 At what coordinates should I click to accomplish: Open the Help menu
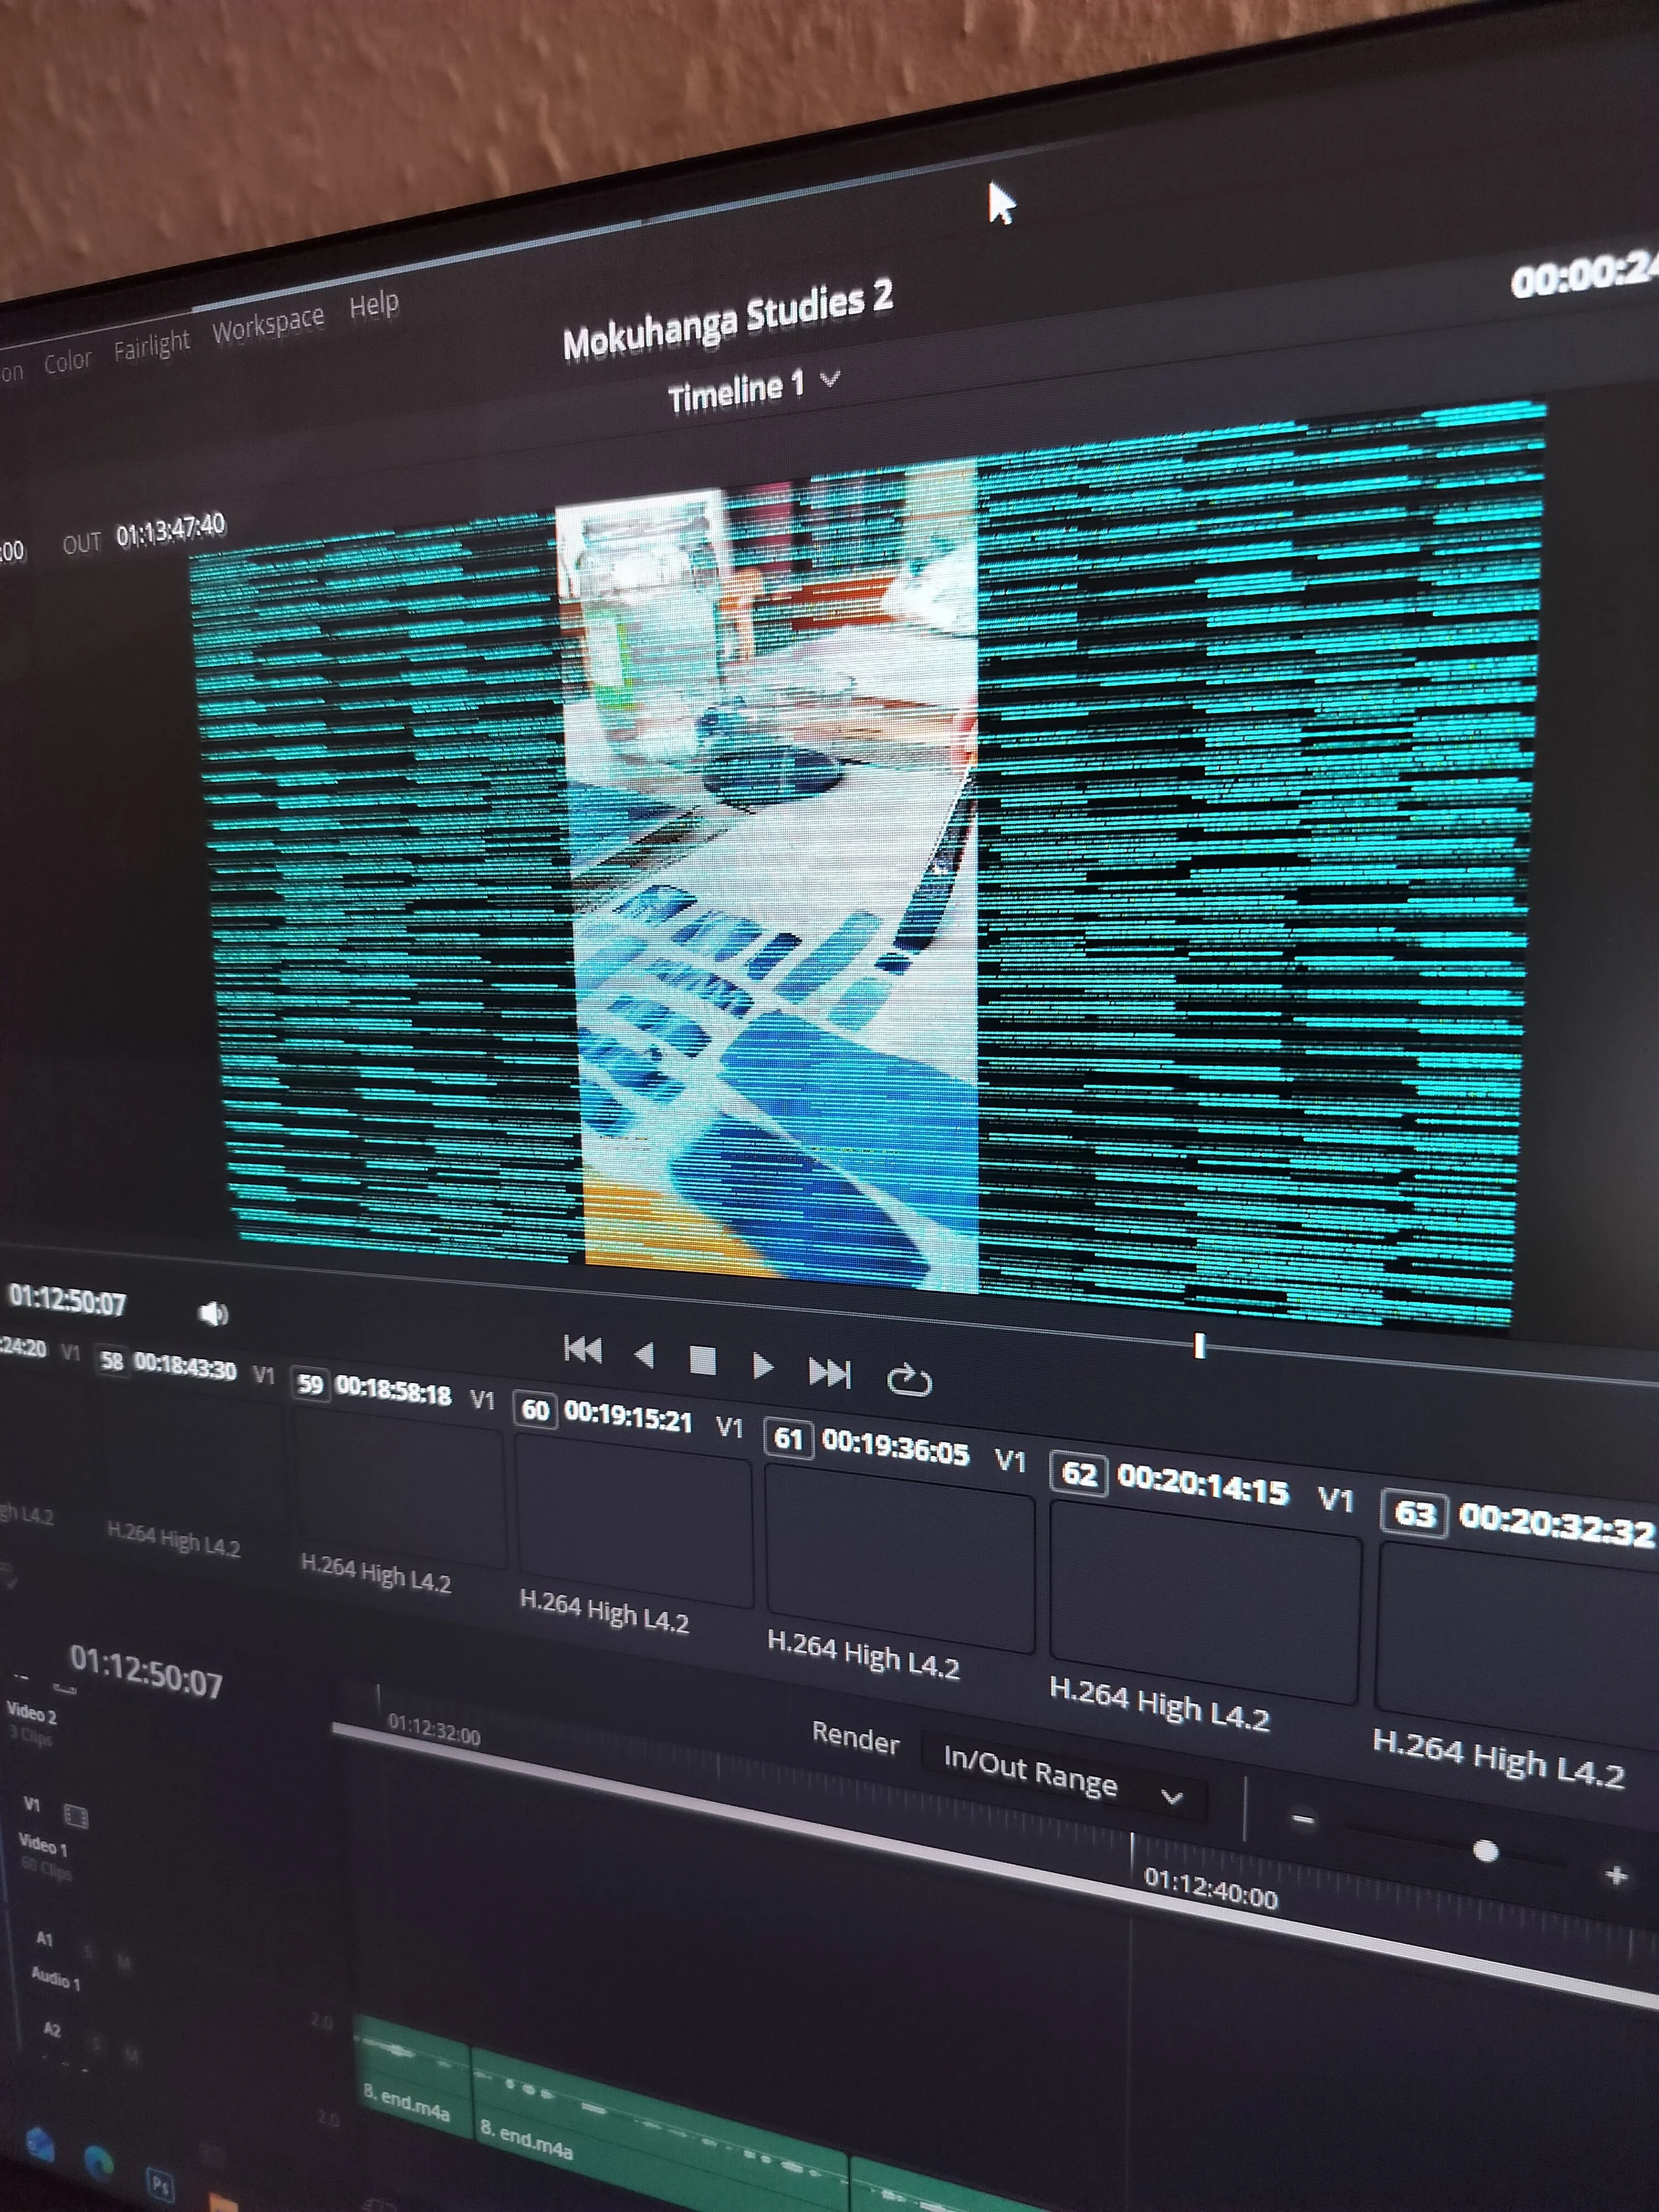374,304
